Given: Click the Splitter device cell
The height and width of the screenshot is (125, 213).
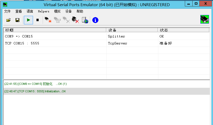Looking at the screenshot, I should pyautogui.click(x=116, y=36).
